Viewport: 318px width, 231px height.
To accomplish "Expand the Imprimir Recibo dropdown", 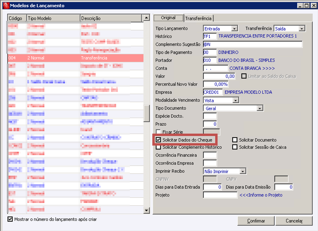I will tap(243, 171).
